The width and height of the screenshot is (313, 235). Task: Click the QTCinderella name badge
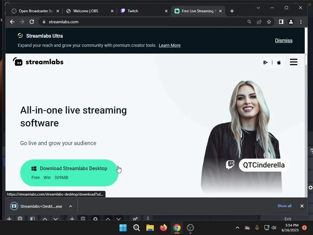pyautogui.click(x=264, y=165)
